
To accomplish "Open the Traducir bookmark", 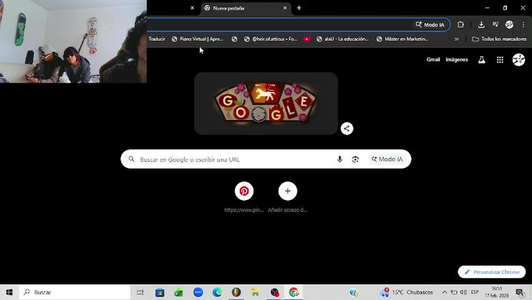I will tap(157, 39).
